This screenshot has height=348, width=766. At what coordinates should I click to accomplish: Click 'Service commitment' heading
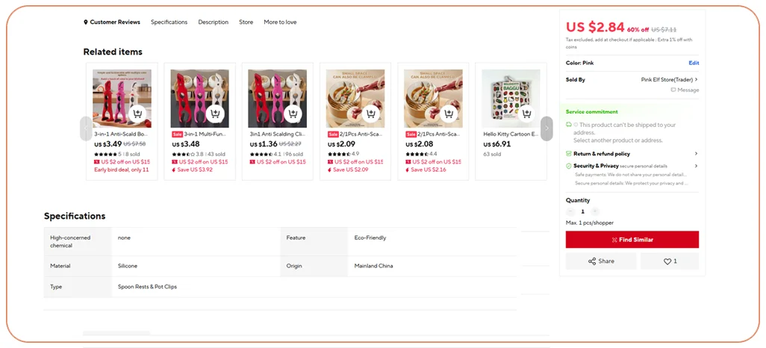click(591, 112)
